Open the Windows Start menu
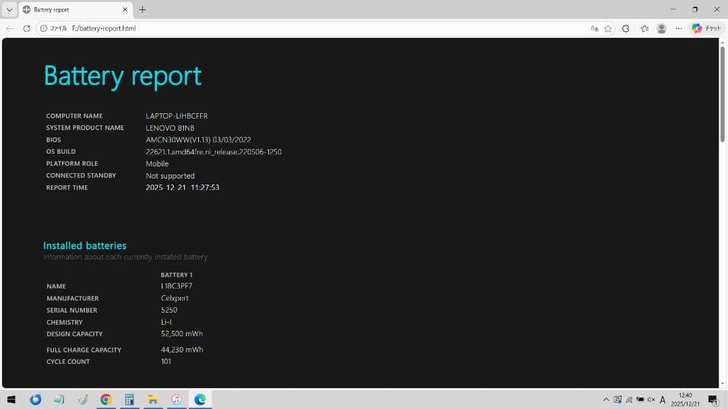 (x=11, y=399)
